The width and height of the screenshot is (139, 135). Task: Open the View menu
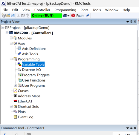point(26,10)
